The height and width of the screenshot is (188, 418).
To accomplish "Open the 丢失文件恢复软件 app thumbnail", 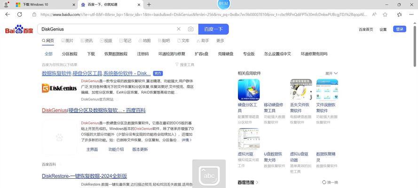I will coord(301,89).
